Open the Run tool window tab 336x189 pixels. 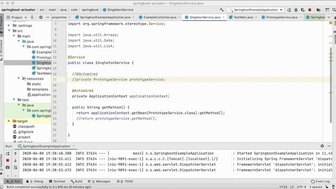click(x=13, y=181)
